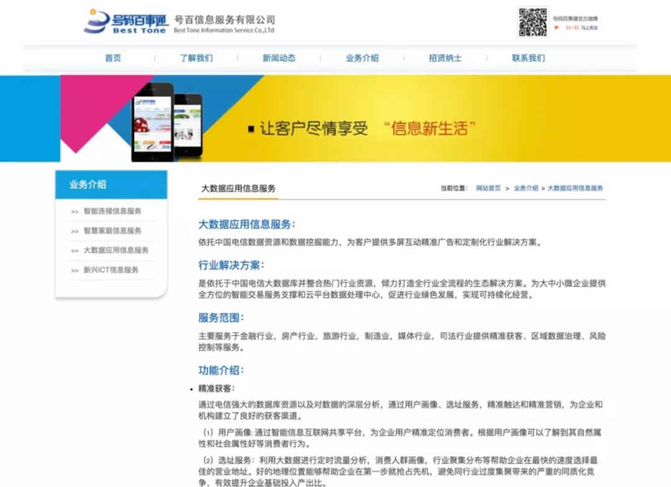
Task: Click the >> arrow before 新兴ICT信息服务
Action: pyautogui.click(x=76, y=270)
